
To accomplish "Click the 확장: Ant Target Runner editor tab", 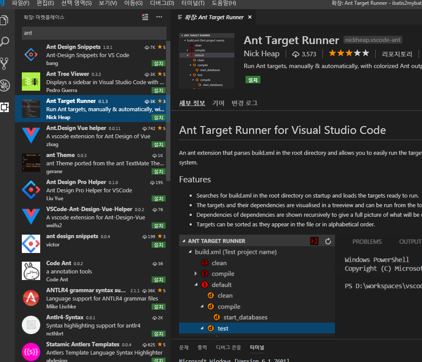I will click(x=214, y=17).
